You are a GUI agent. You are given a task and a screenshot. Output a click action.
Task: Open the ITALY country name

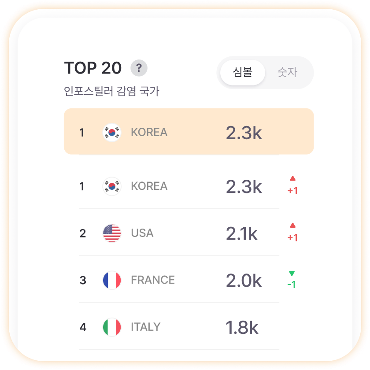(x=146, y=327)
